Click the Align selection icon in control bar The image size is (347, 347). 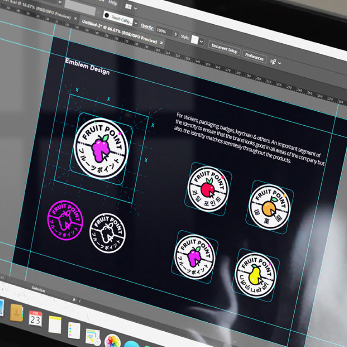(x=273, y=61)
